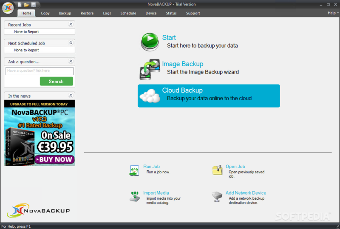Click the green Start play button icon
Image resolution: width=340 pixels, height=229 pixels.
(150, 42)
